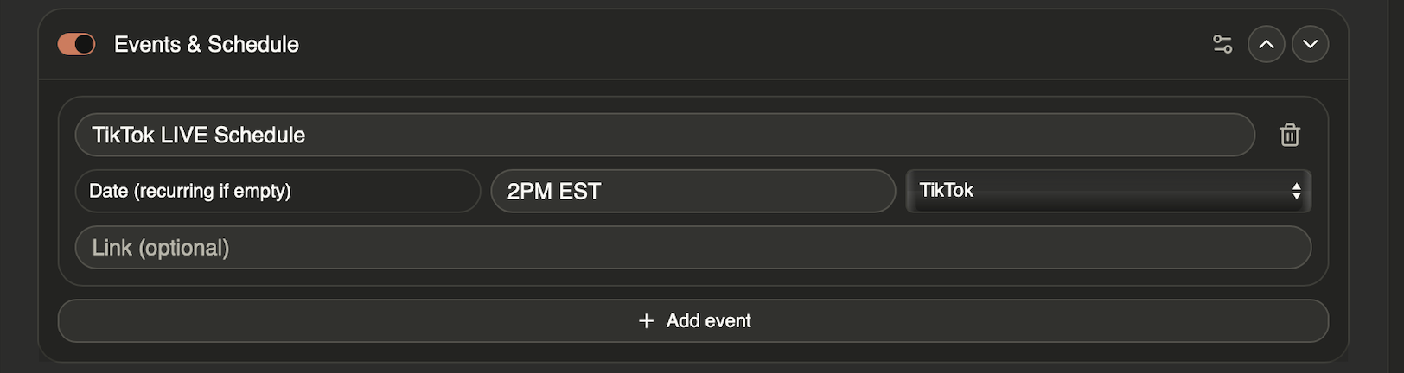Click the Link (optional) field
The image size is (1404, 373).
pos(692,248)
